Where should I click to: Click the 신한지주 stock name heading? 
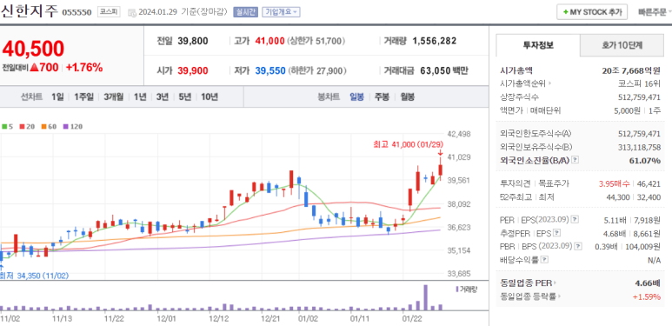point(30,11)
